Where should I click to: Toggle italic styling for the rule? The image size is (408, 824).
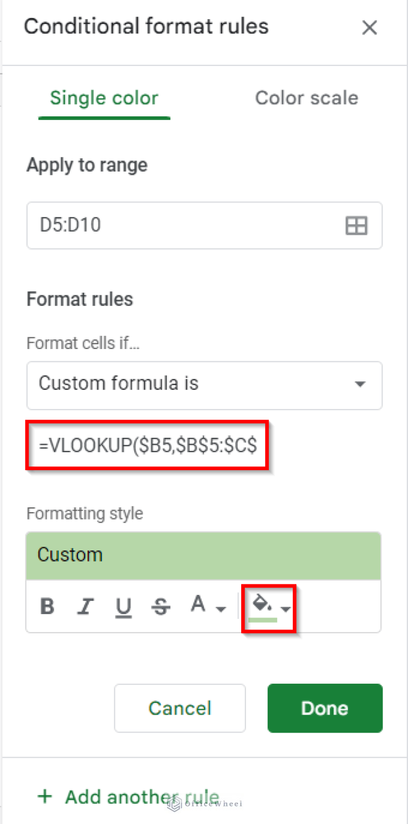click(85, 606)
